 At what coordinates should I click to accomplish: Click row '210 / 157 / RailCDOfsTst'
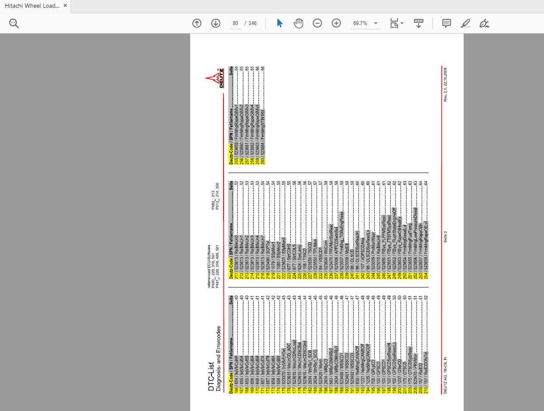pyautogui.click(x=425, y=344)
